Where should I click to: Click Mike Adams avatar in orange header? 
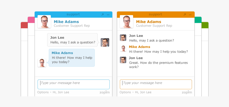click(x=126, y=21)
